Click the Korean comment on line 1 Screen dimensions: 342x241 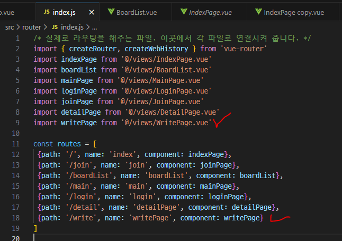pos(172,38)
